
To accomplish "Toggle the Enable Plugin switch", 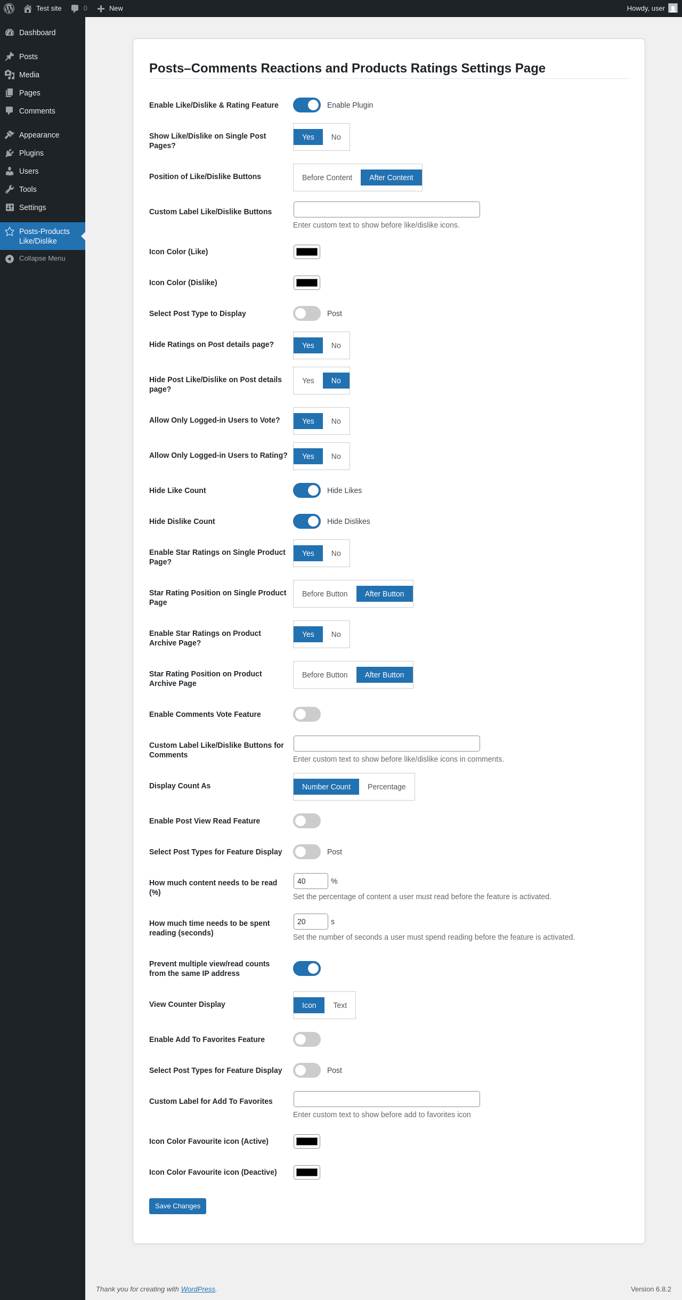I will (307, 105).
